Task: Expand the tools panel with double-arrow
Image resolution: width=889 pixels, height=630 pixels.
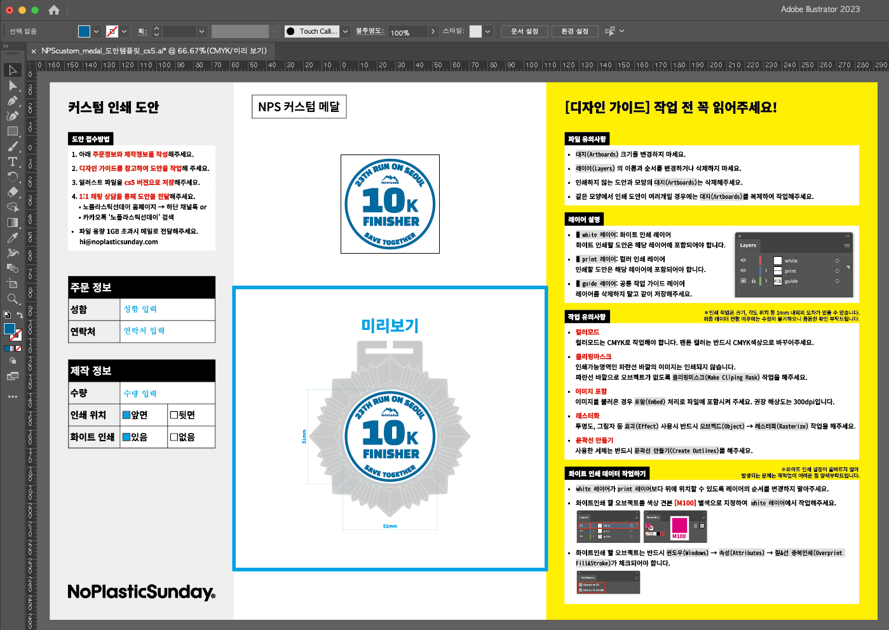Action: (x=6, y=46)
